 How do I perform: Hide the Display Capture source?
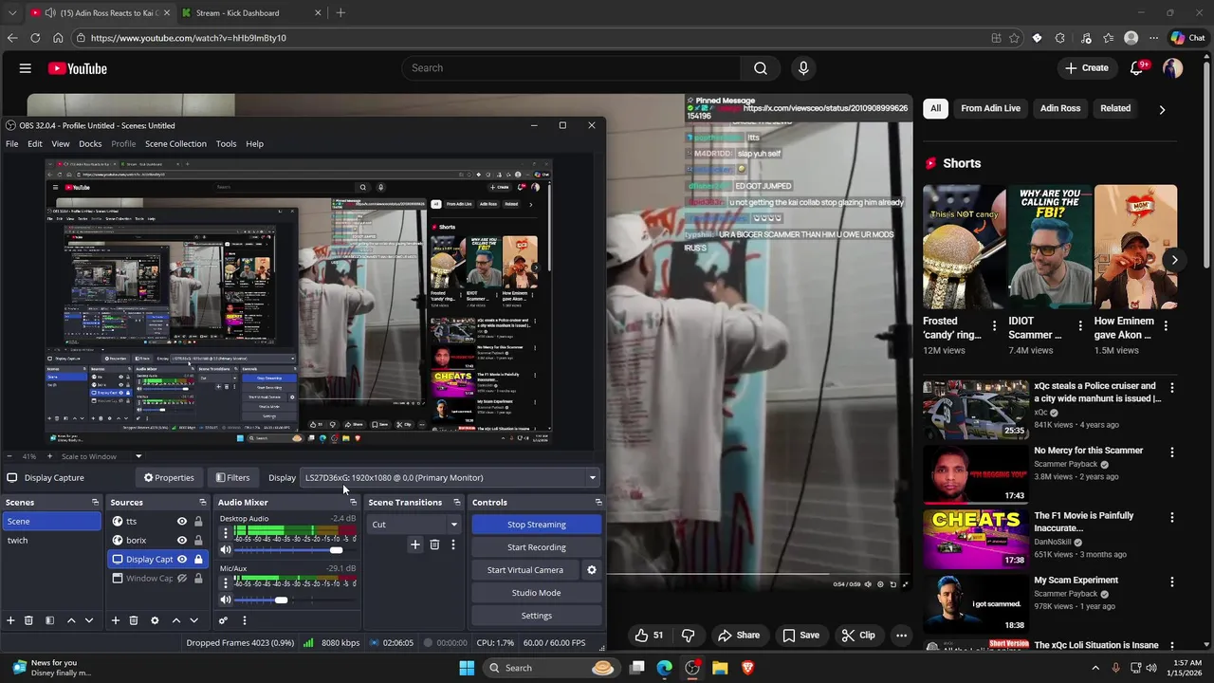(x=182, y=559)
